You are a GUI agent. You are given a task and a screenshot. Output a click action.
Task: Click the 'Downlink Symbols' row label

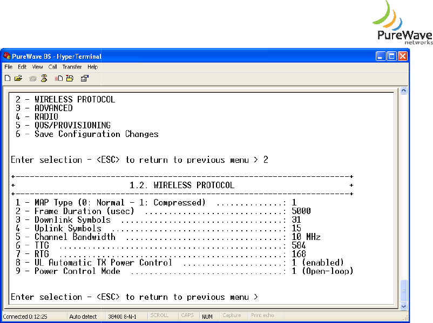[x=72, y=219]
